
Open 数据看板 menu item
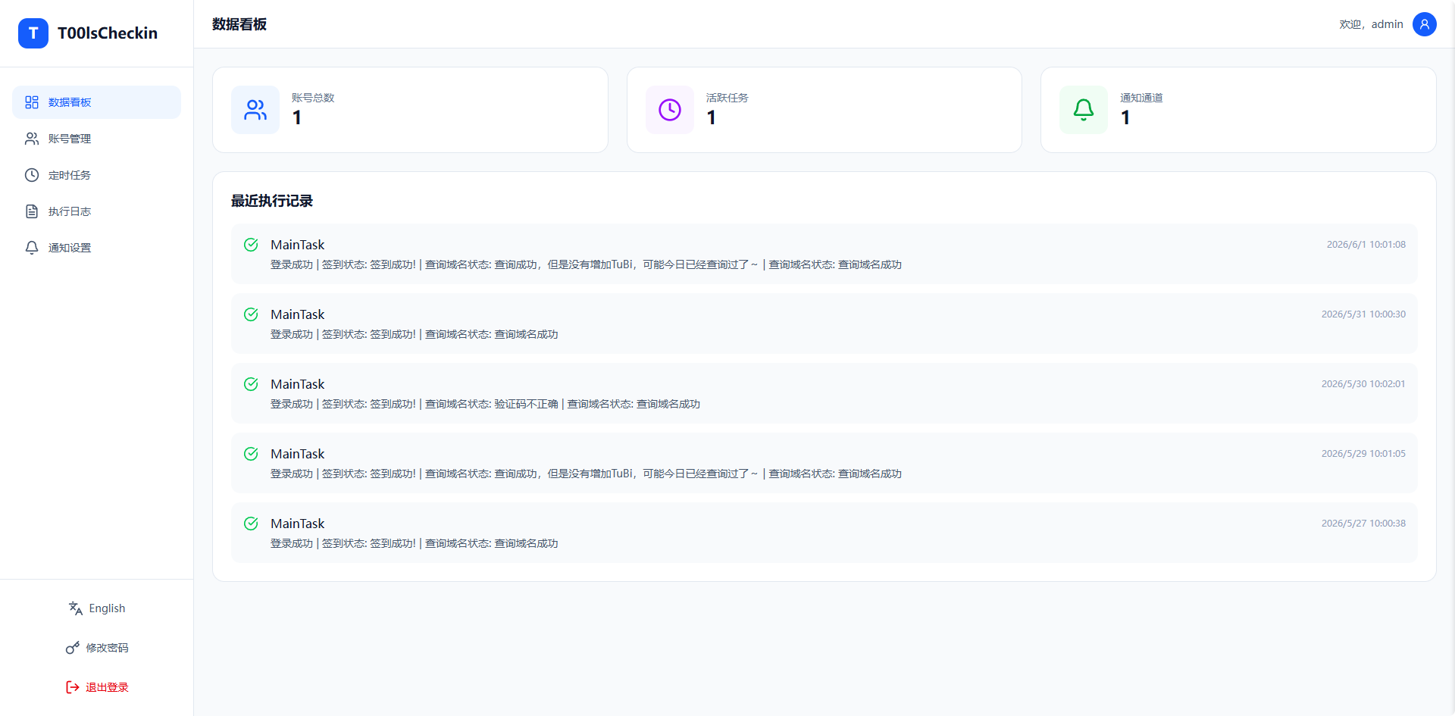tap(96, 102)
